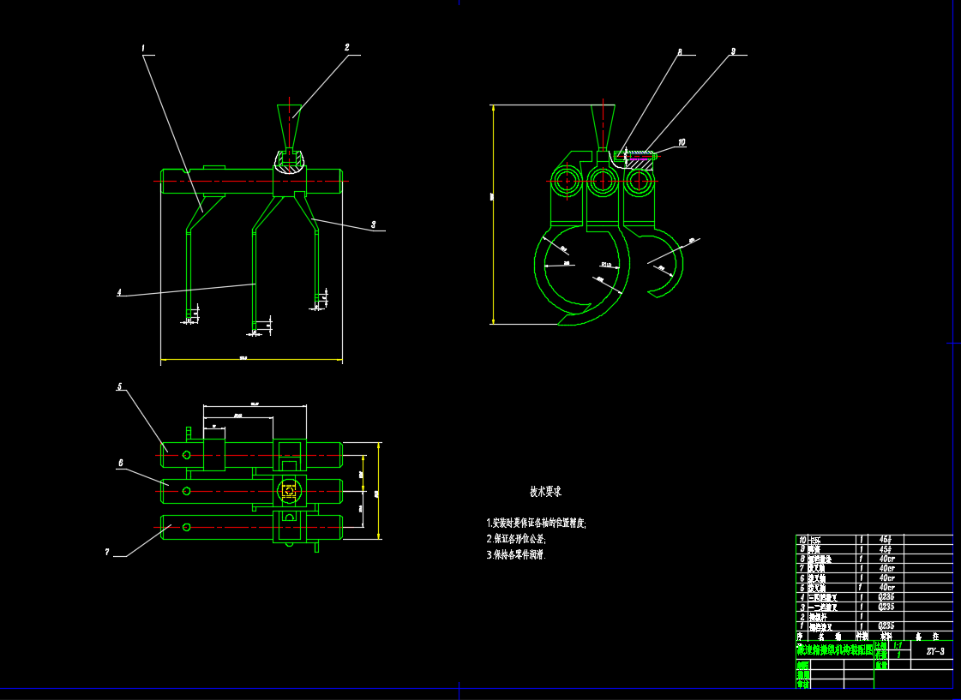Select the ZY-3 drawing number cell
This screenshot has height=700, width=961.
[935, 652]
